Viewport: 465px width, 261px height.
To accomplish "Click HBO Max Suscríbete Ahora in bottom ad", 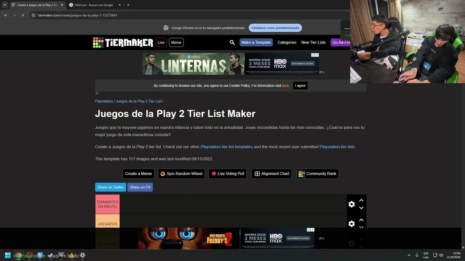I will pyautogui.click(x=298, y=238).
